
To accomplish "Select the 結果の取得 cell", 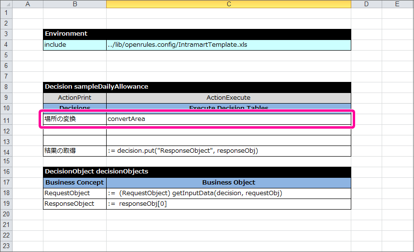I will pos(74,151).
